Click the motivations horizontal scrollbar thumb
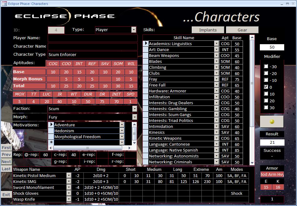The height and width of the screenshot is (206, 297). tap(87, 148)
